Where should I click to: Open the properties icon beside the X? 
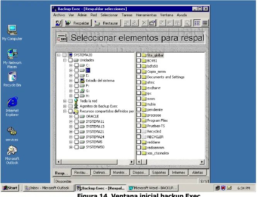pos(152,23)
